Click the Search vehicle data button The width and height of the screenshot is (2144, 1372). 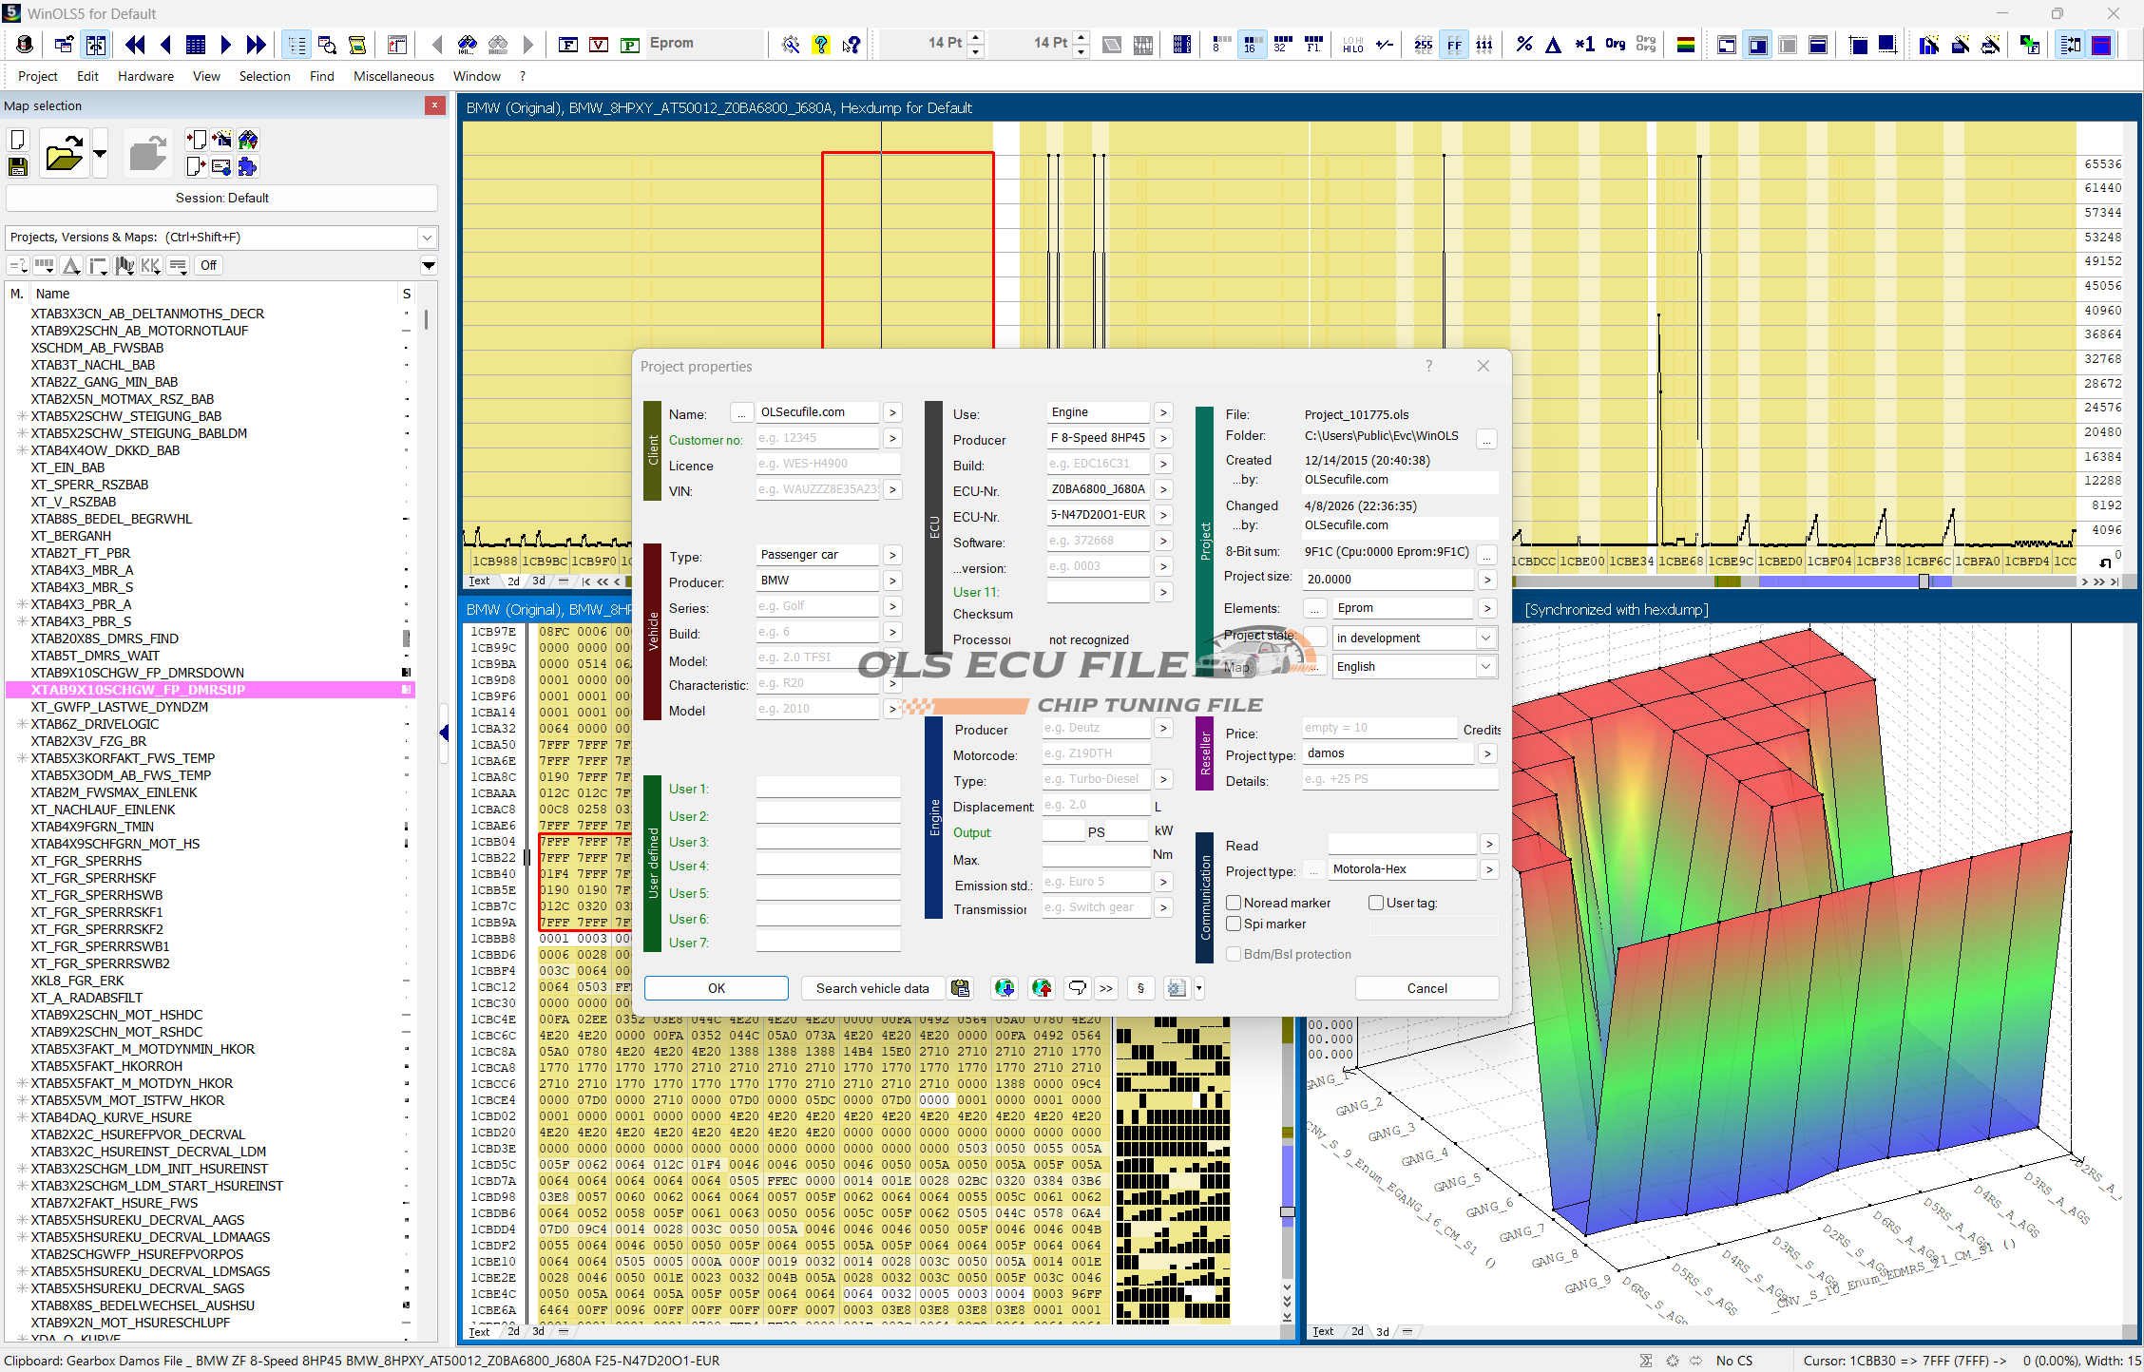tap(871, 988)
